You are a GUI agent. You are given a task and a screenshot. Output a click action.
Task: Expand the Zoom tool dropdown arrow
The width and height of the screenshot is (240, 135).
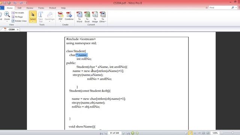pos(7,22)
